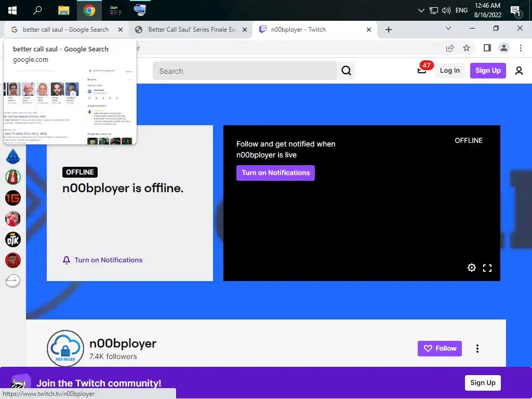Open the computer monitor app in taskbar

point(140,10)
